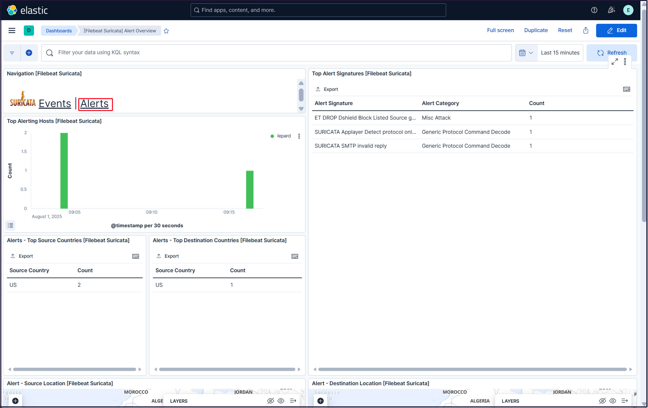The image size is (648, 408).
Task: Click horizontal scrollbar in Alert Signatures panel
Action: [472, 369]
